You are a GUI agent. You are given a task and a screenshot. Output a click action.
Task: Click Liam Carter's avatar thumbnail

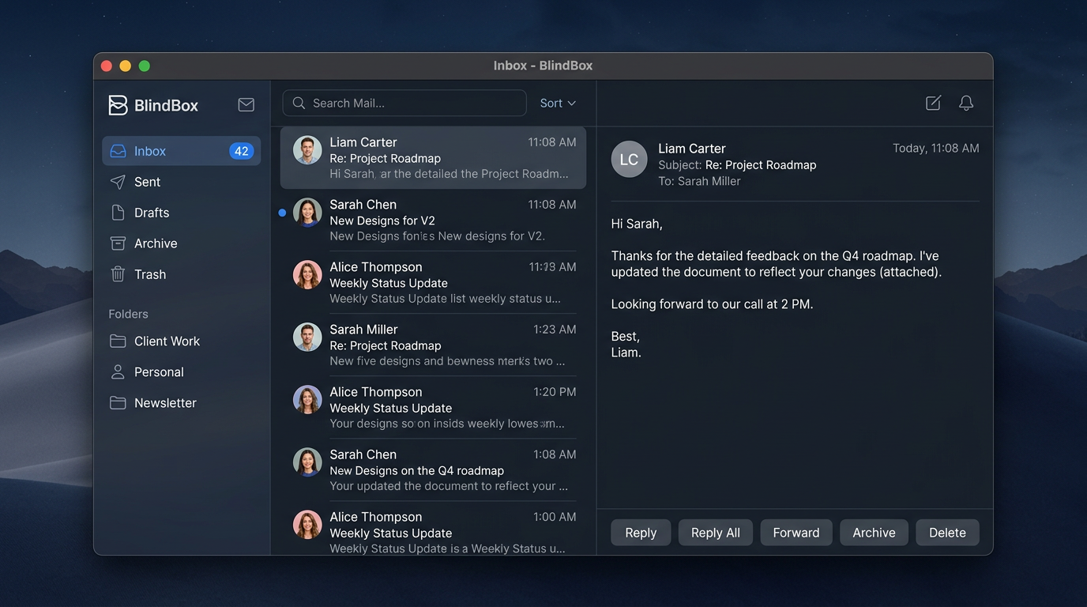pos(307,150)
